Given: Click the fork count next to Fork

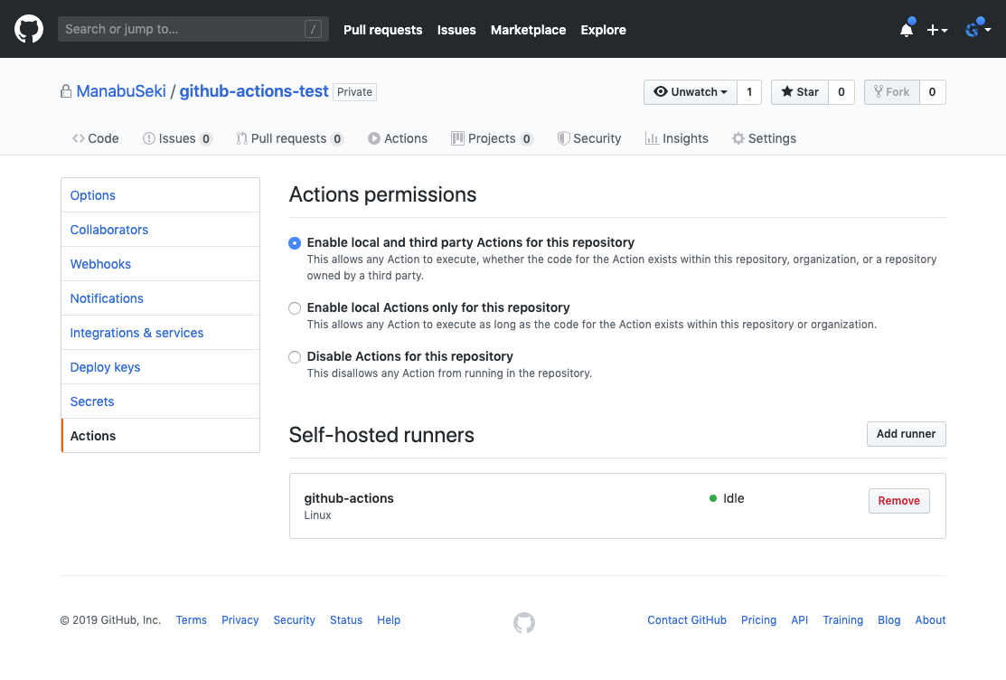Looking at the screenshot, I should [x=932, y=92].
